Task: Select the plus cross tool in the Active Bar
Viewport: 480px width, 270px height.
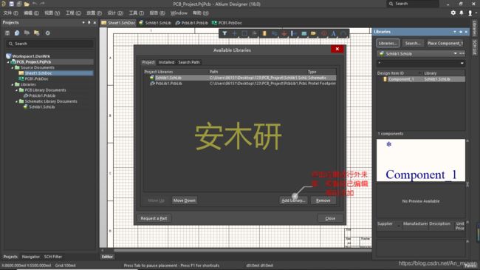Action: pos(235,33)
